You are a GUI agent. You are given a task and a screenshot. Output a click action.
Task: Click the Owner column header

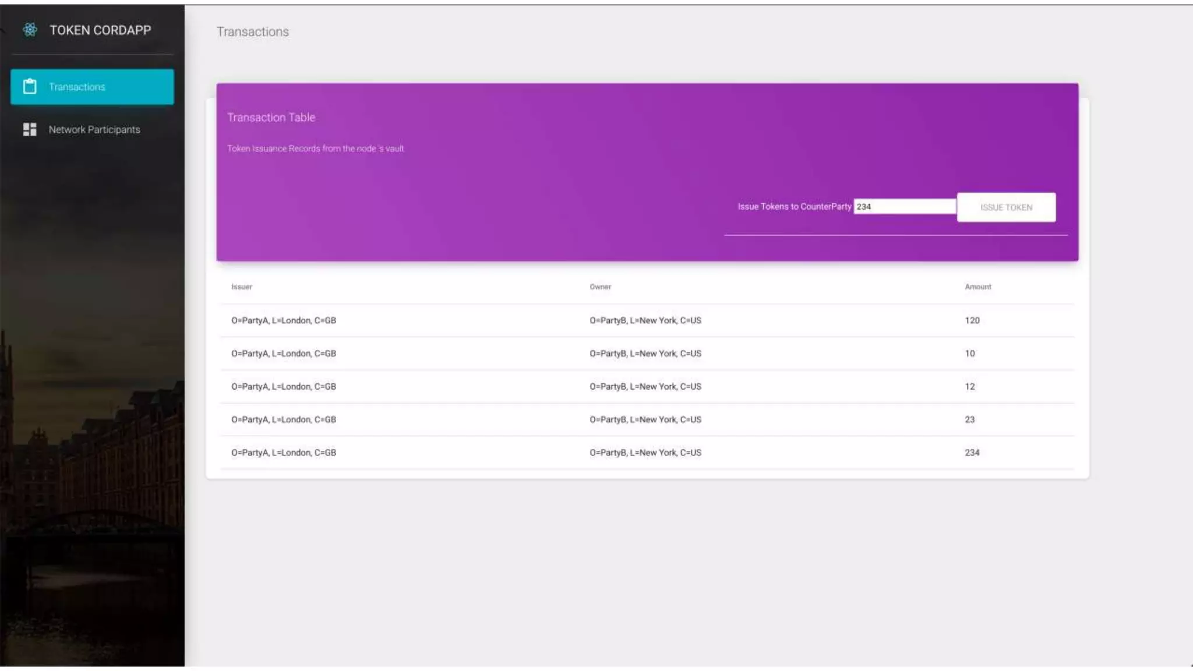(600, 287)
